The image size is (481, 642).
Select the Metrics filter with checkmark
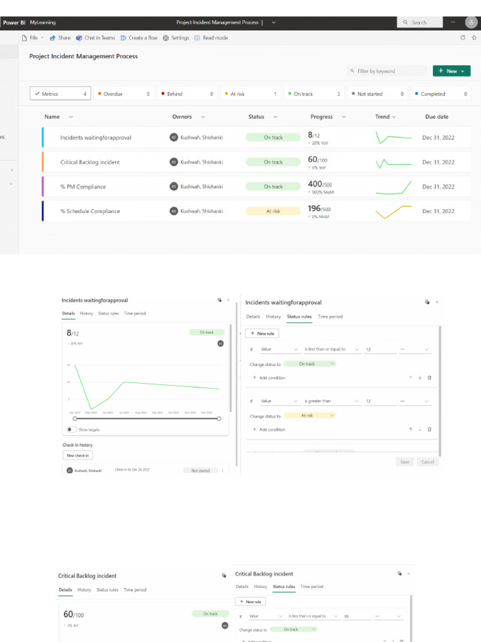coord(61,94)
